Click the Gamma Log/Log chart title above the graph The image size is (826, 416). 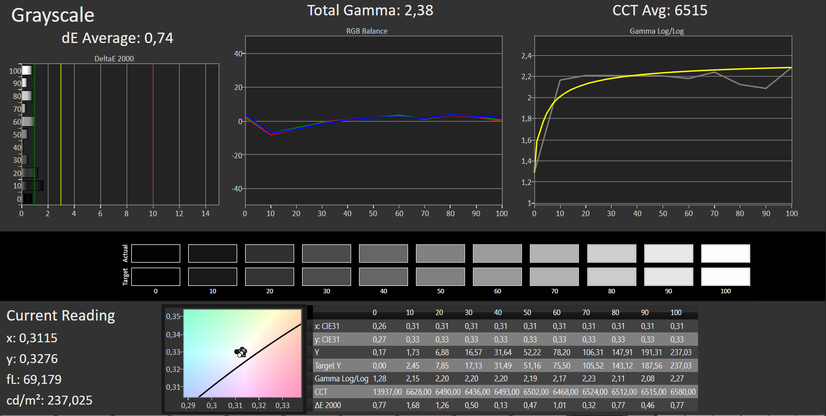click(x=657, y=31)
